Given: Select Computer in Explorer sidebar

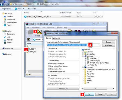Looking at the screenshot, I should click(x=8, y=48).
